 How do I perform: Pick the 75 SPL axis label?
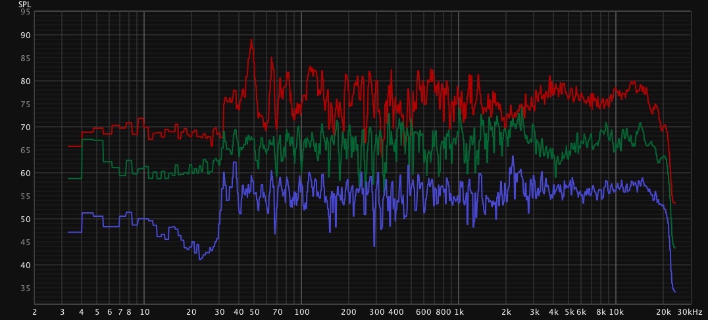click(26, 104)
